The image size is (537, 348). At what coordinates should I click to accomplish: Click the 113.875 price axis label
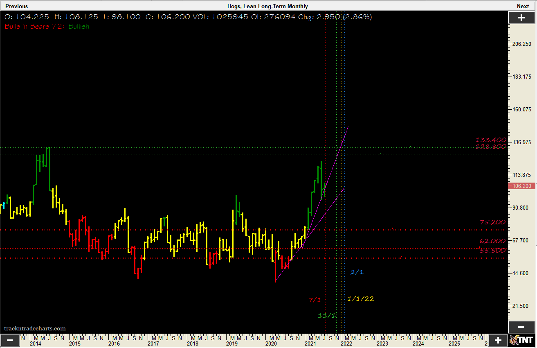coord(521,175)
